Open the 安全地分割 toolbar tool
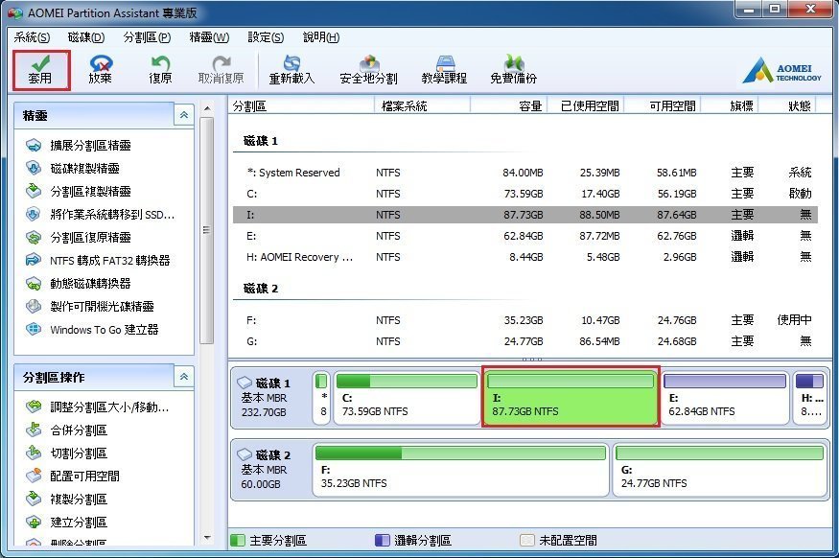Viewport: 839px width, 558px height. click(368, 70)
